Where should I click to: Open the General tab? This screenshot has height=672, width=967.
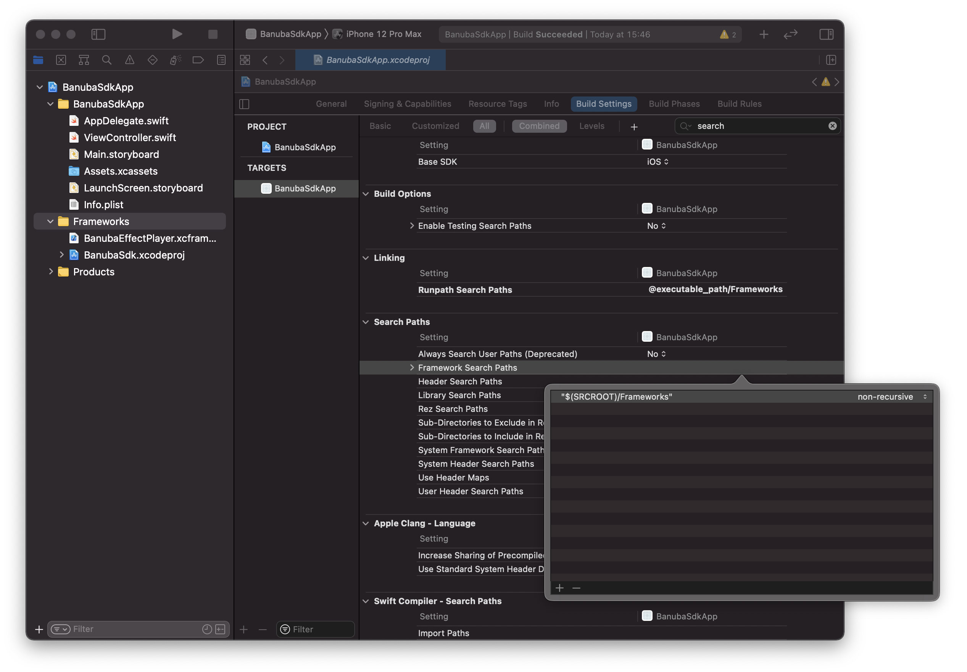click(x=331, y=103)
